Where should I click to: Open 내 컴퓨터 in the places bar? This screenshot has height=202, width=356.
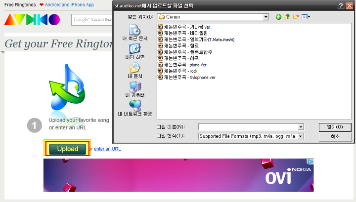coord(135,89)
